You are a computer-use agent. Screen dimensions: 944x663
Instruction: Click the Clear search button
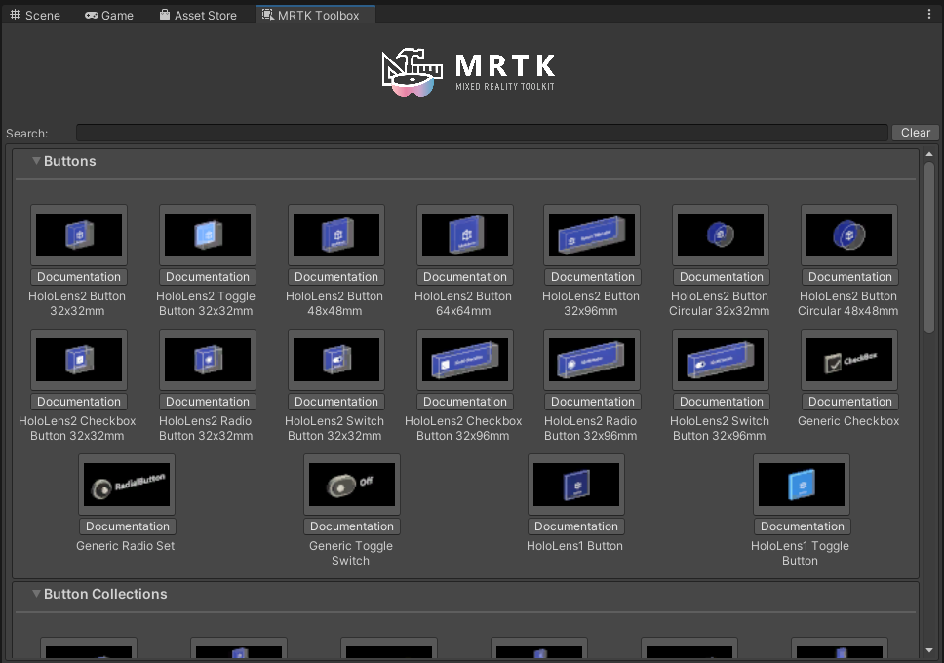coord(915,133)
